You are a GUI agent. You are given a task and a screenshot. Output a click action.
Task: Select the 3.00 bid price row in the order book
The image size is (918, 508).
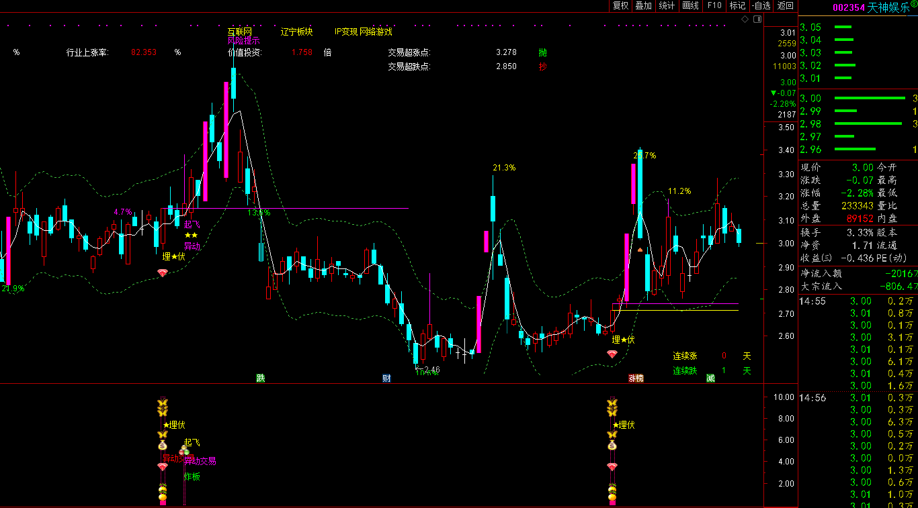coord(853,99)
